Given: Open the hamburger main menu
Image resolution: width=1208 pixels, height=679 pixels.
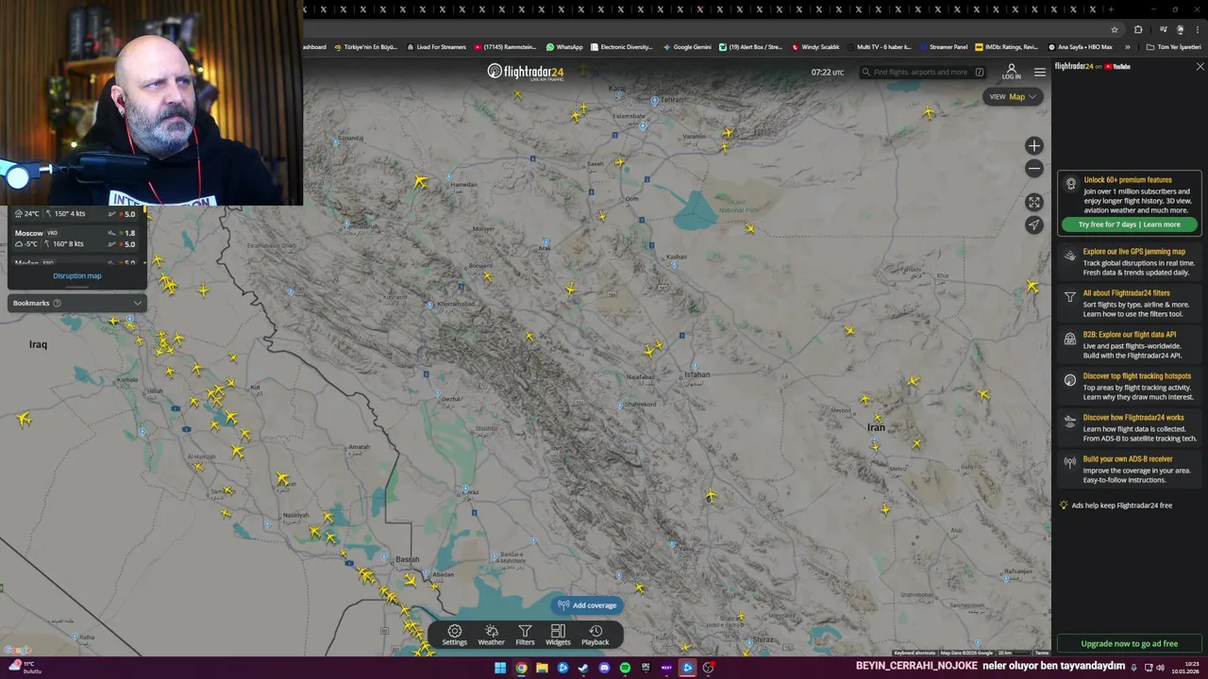Looking at the screenshot, I should (x=1040, y=73).
